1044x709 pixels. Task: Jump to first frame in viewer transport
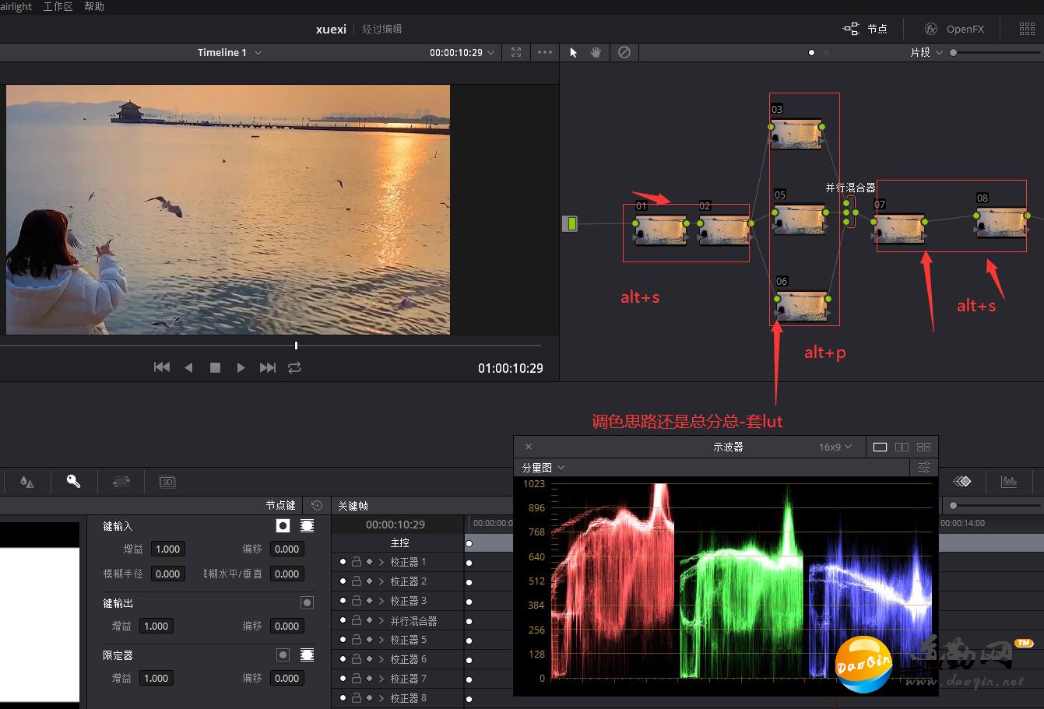[162, 367]
